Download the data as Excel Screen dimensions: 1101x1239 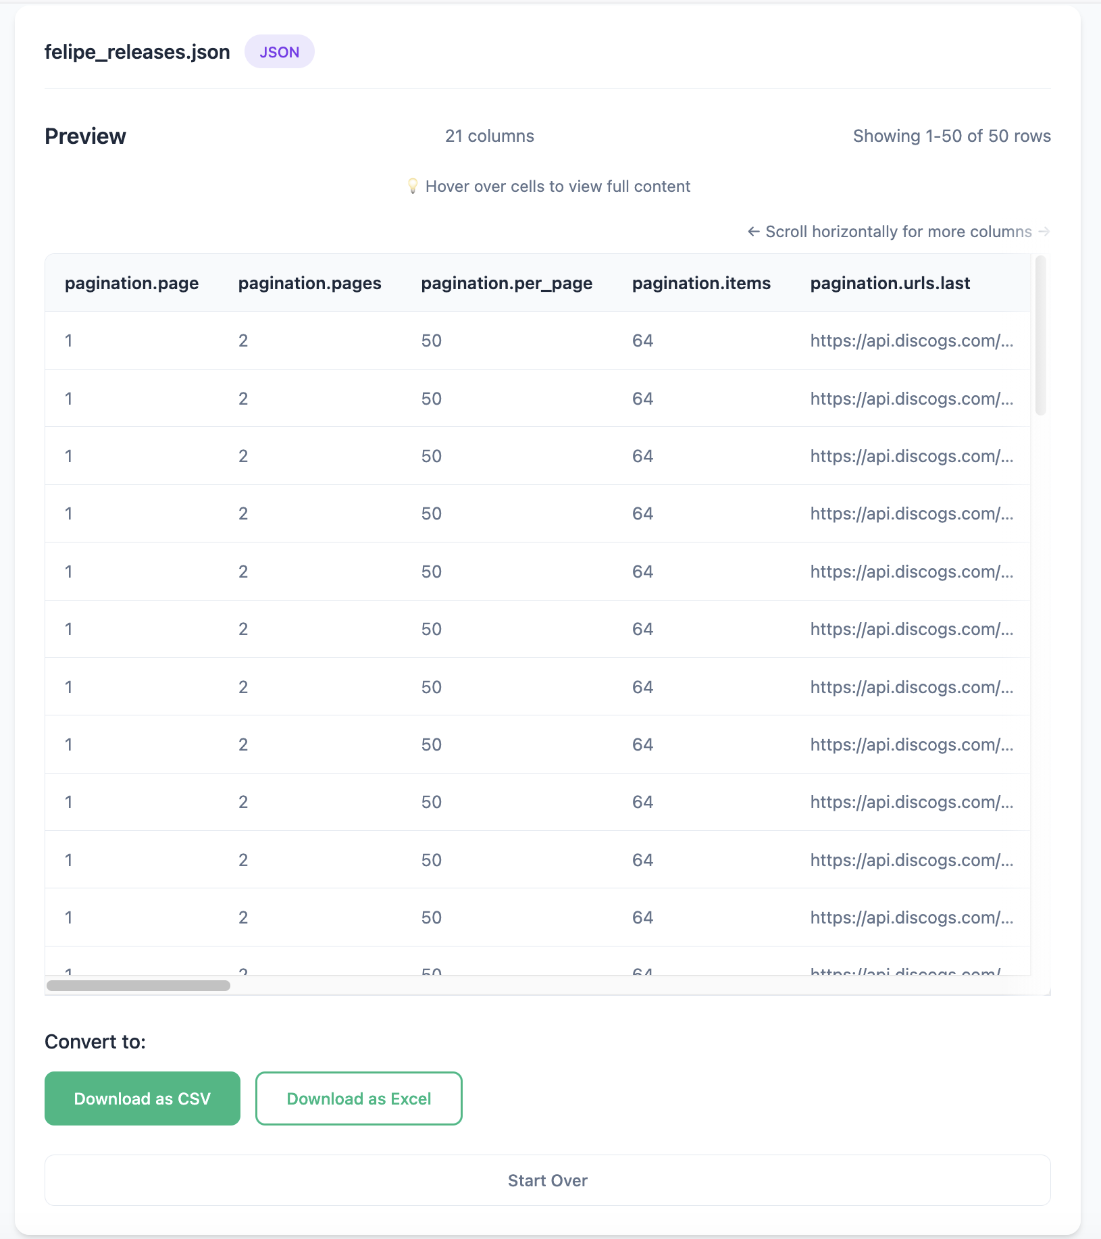pos(359,1098)
